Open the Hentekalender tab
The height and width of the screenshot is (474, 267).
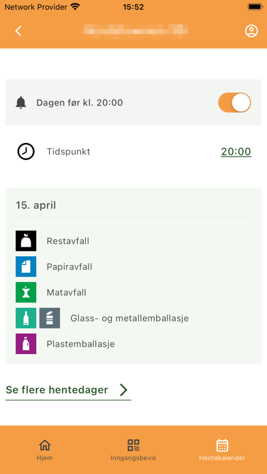[222, 449]
